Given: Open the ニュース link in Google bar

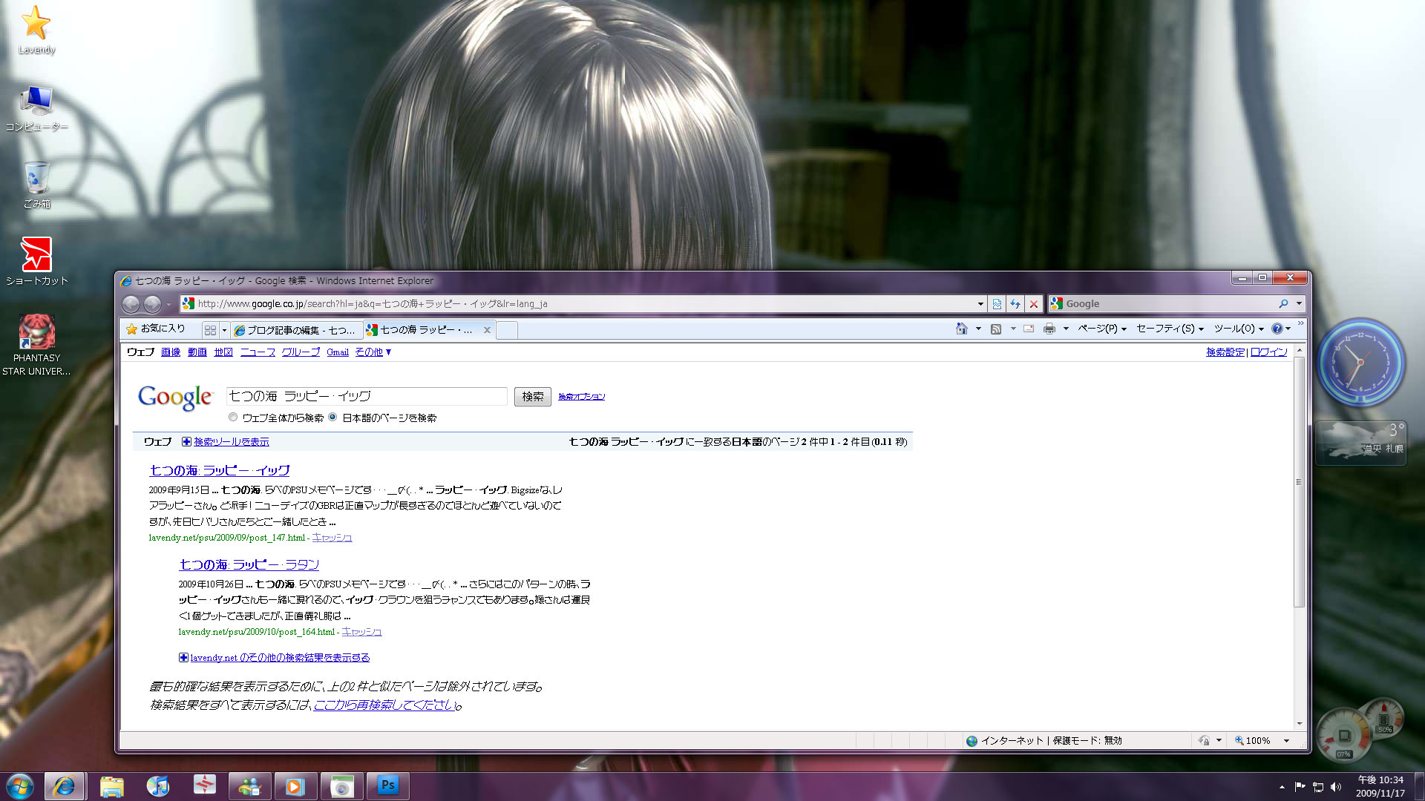Looking at the screenshot, I should click(x=258, y=352).
